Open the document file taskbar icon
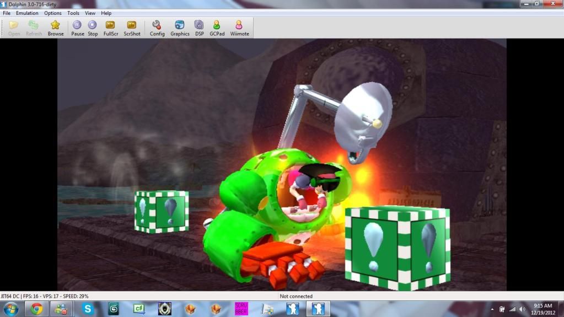Viewport: 564px width, 317px height. coord(267,309)
